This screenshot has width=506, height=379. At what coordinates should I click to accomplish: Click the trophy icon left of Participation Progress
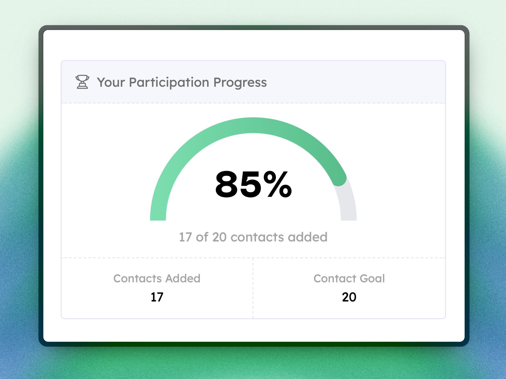[82, 82]
